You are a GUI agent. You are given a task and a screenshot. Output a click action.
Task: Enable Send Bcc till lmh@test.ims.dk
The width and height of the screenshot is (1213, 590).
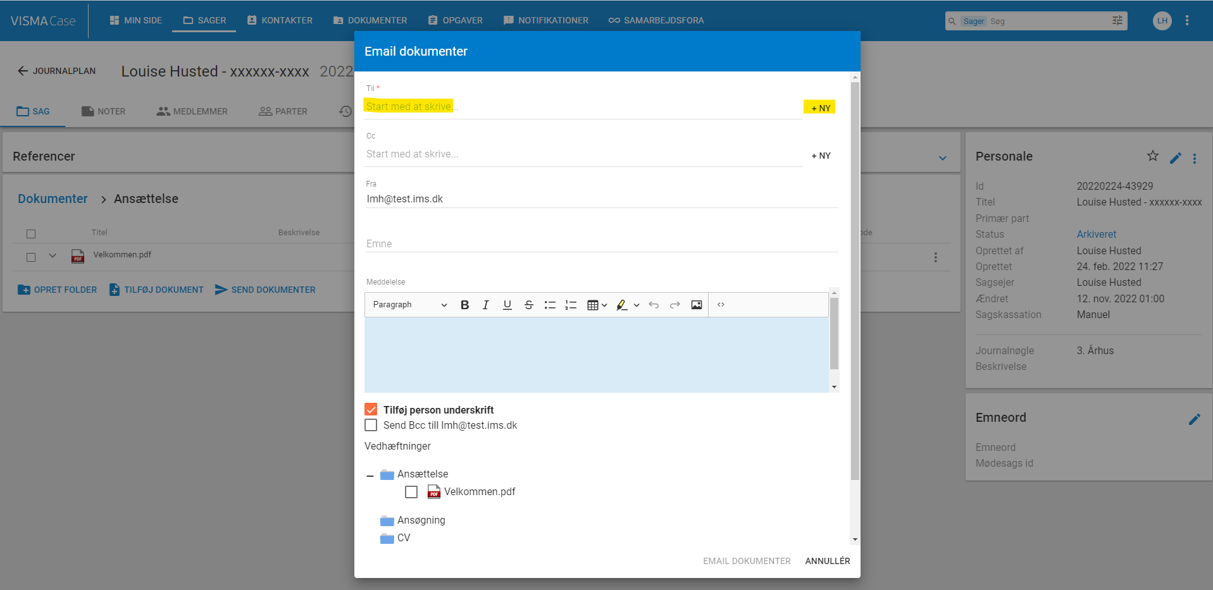(371, 425)
